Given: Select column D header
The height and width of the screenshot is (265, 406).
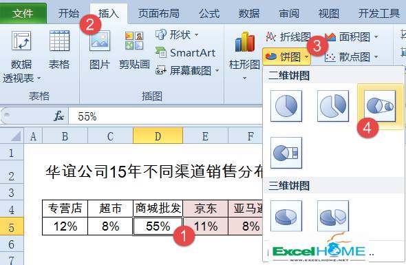Looking at the screenshot, I should (158, 136).
